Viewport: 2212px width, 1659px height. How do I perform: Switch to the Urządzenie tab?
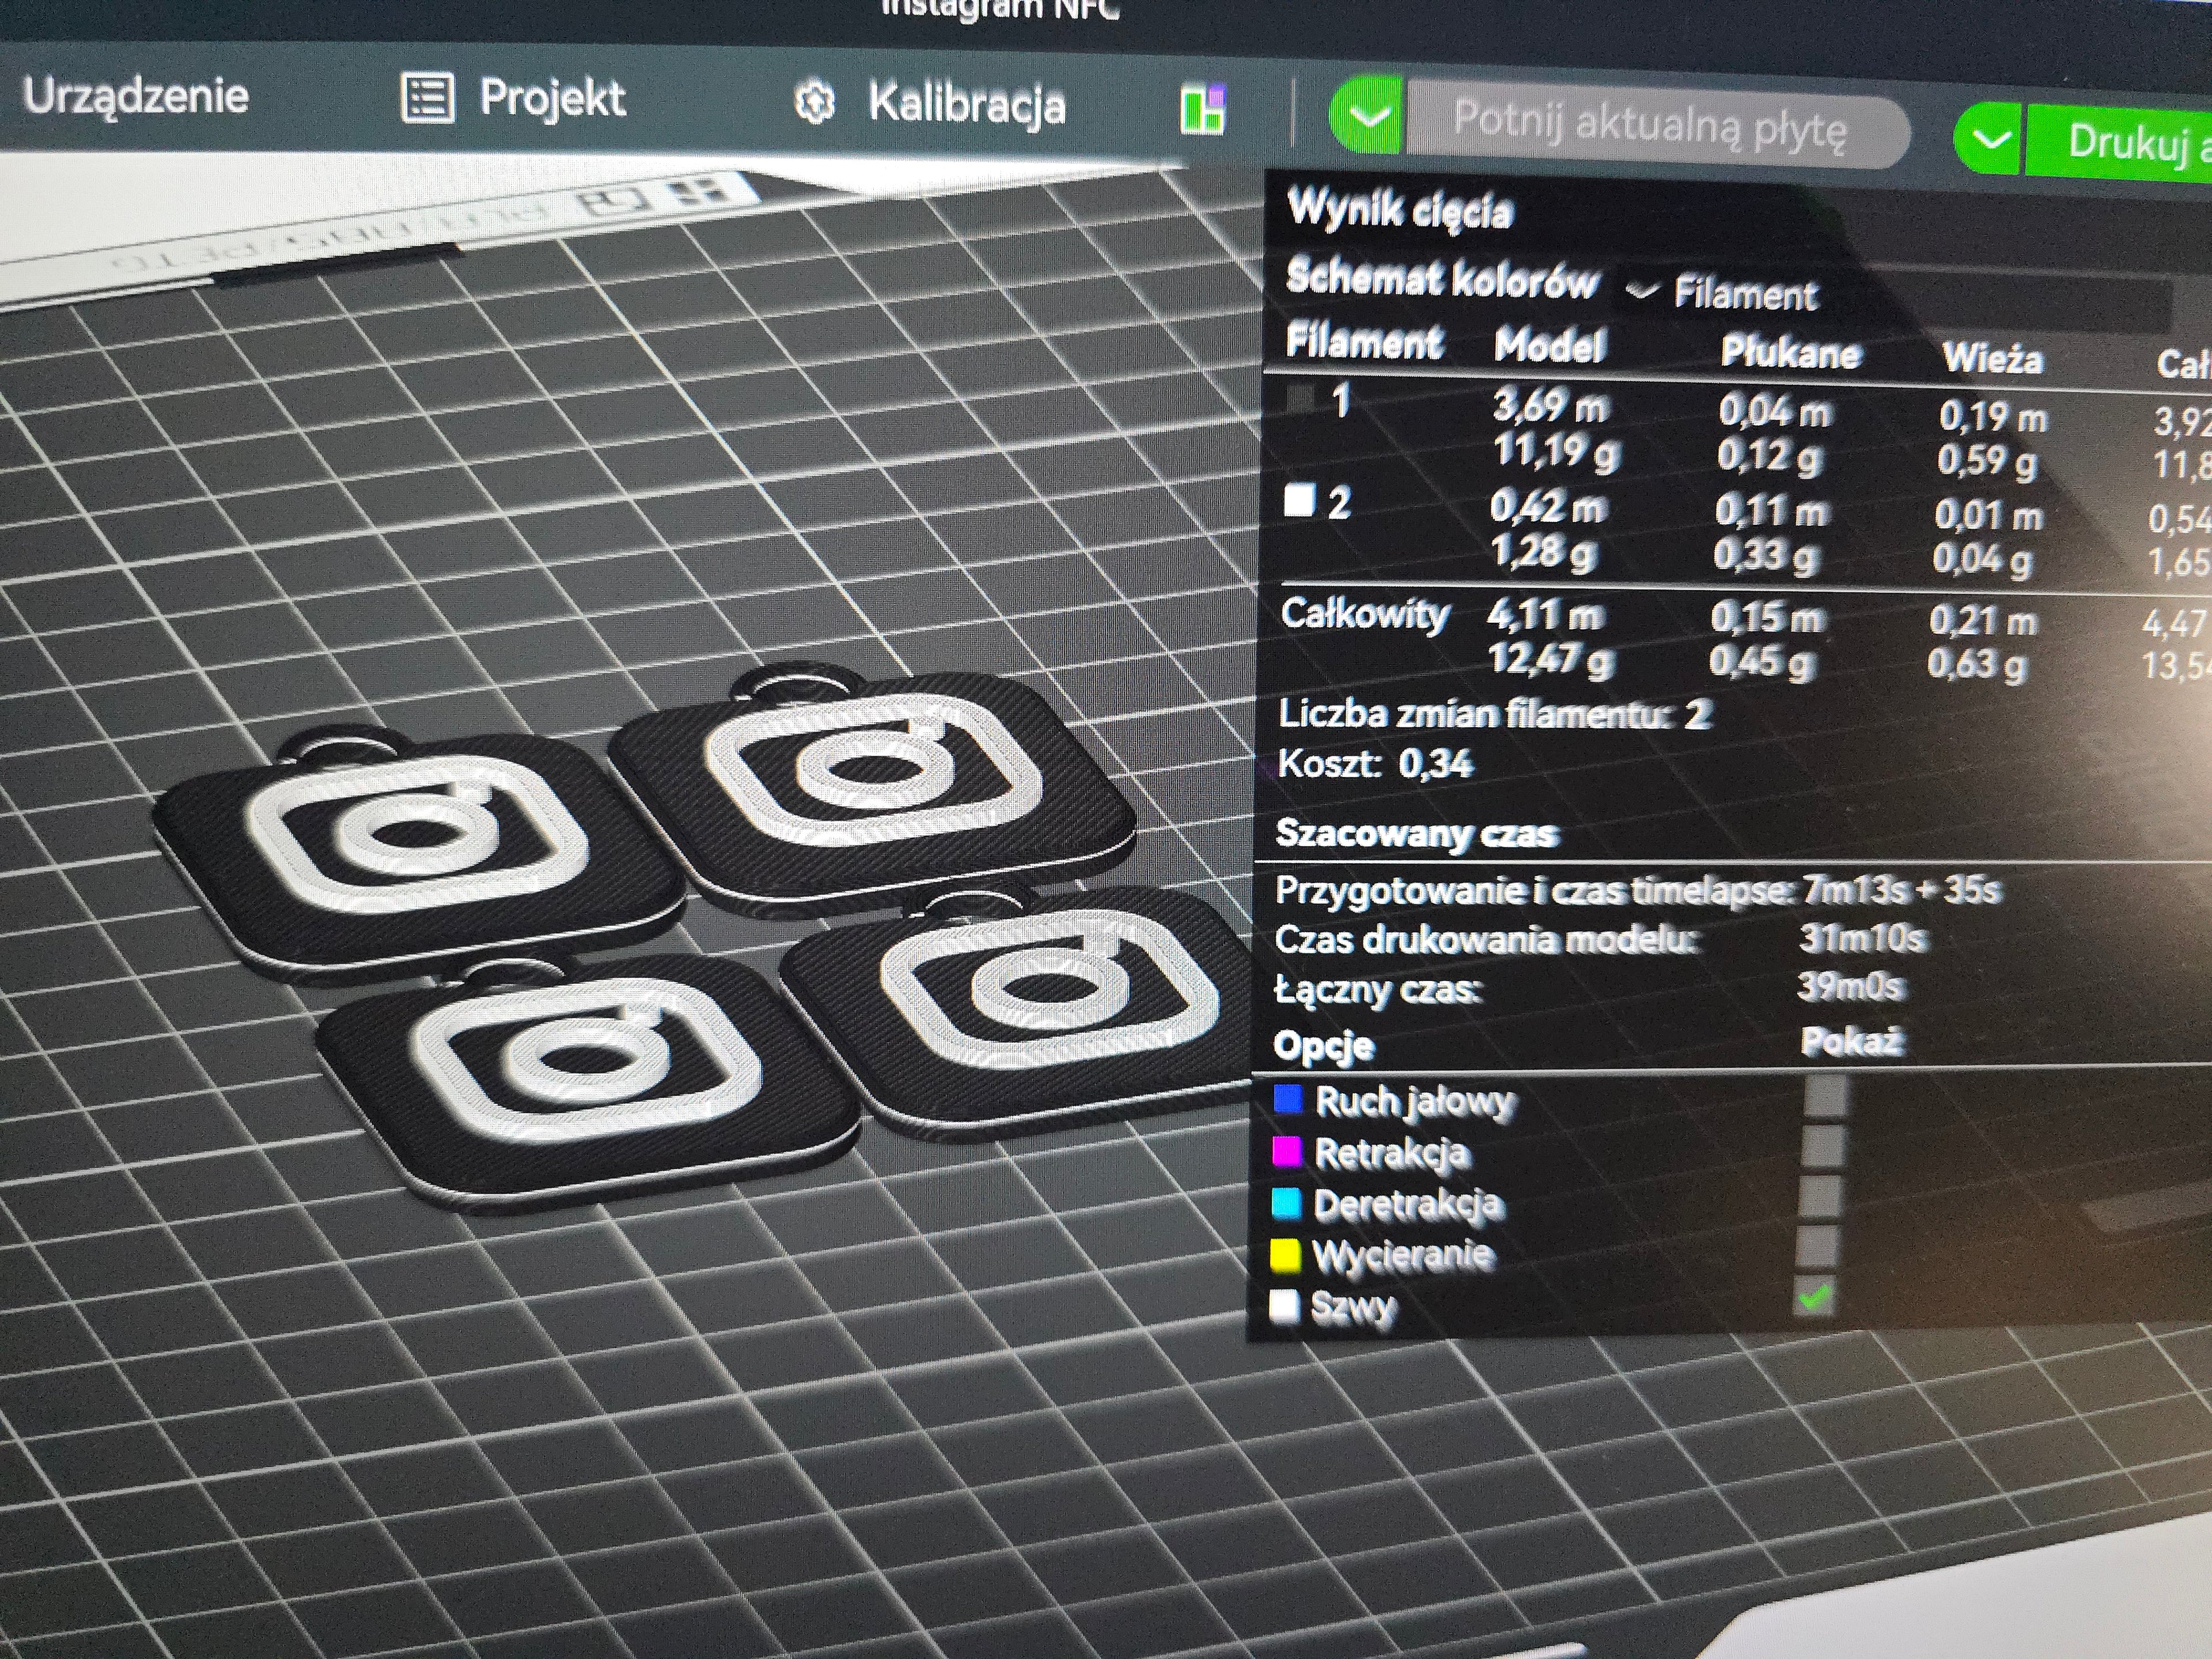[135, 96]
